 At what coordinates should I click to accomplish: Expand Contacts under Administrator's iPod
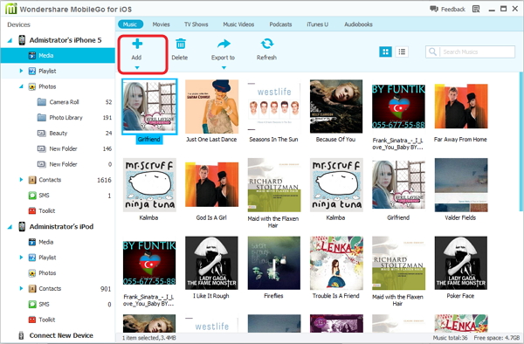tap(21, 288)
